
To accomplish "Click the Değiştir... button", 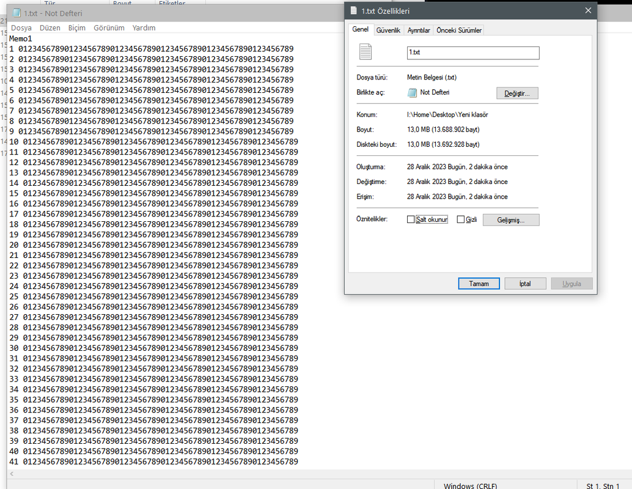I will (517, 93).
